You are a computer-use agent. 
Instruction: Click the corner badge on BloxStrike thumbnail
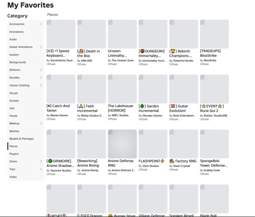pyautogui.click(x=202, y=22)
